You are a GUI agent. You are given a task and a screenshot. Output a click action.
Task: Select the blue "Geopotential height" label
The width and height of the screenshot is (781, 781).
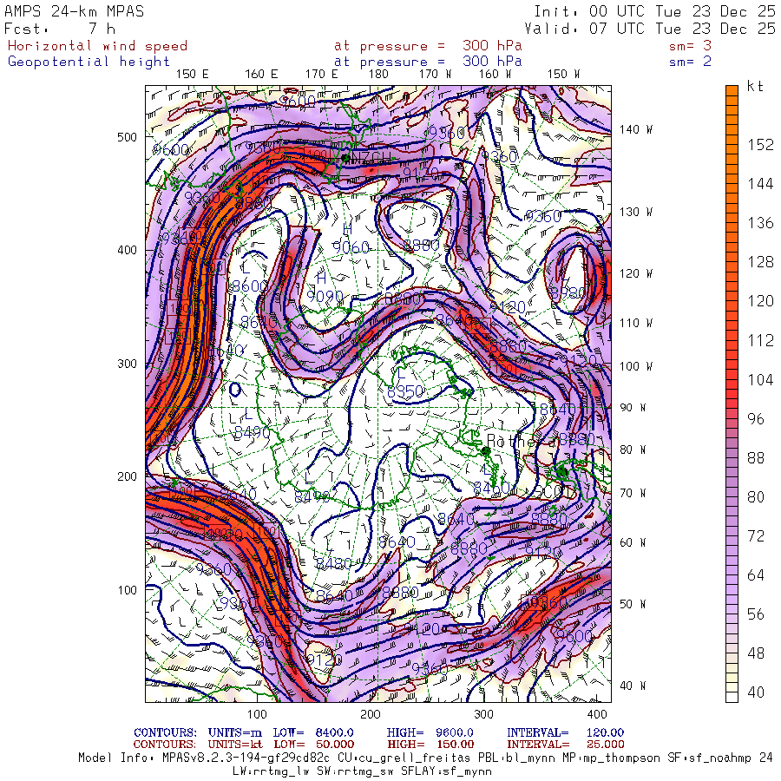[x=89, y=62]
